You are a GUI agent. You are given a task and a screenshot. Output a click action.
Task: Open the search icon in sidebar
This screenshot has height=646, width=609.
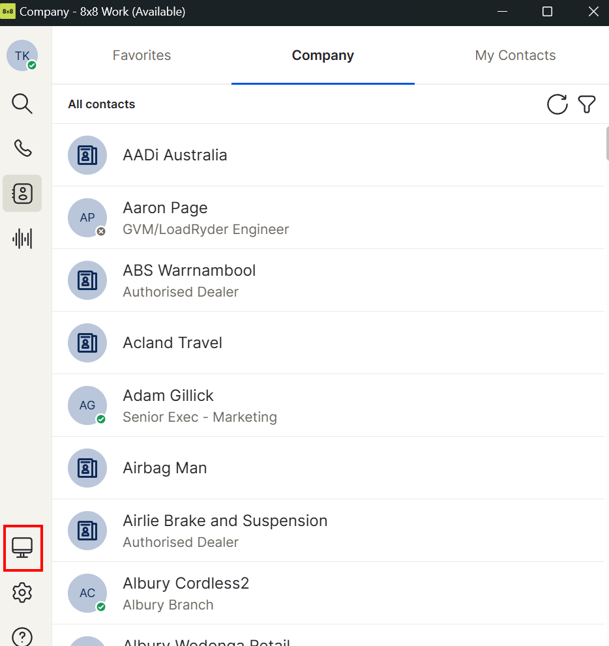(22, 104)
